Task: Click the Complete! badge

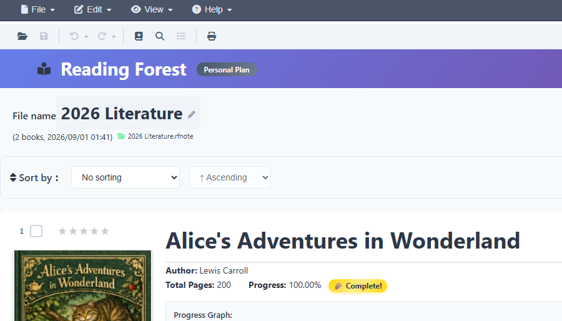Action: point(358,286)
